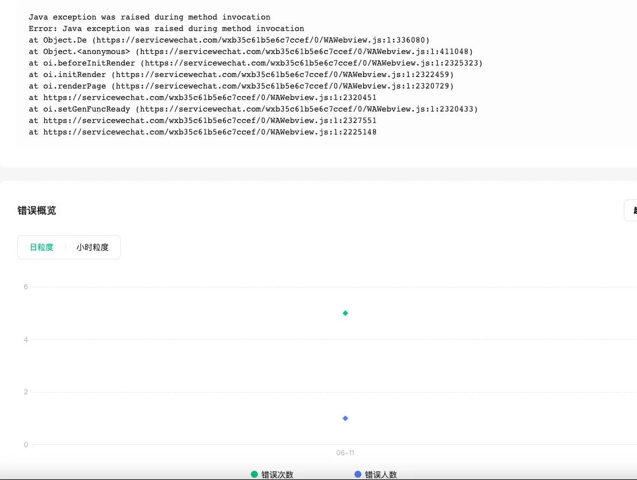Click the y-axis value 0
637x480 pixels.
[x=25, y=445]
